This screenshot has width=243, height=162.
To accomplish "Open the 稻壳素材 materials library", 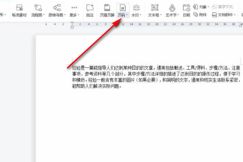I will click(x=19, y=11).
